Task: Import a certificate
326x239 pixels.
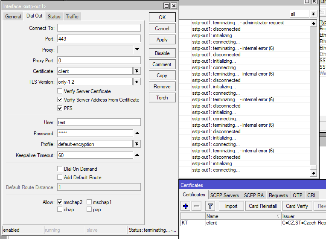Action: (231, 206)
